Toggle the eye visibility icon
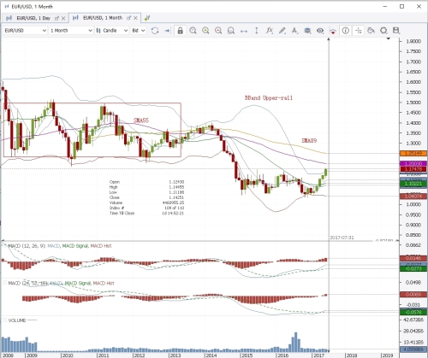This screenshot has height=358, width=428. pos(320,31)
